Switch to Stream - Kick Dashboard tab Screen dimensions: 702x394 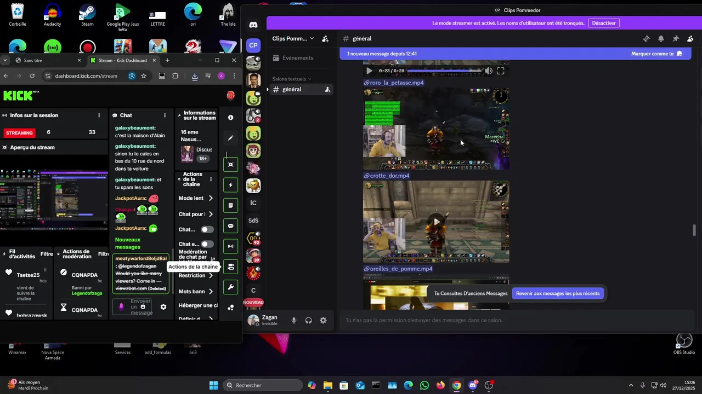coord(123,60)
